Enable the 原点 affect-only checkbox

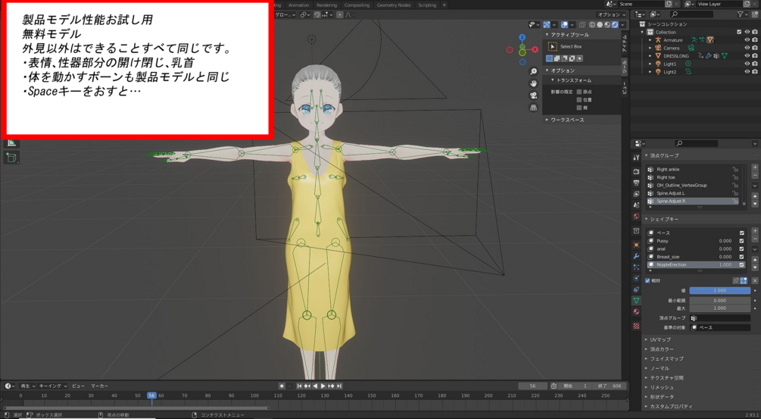579,92
